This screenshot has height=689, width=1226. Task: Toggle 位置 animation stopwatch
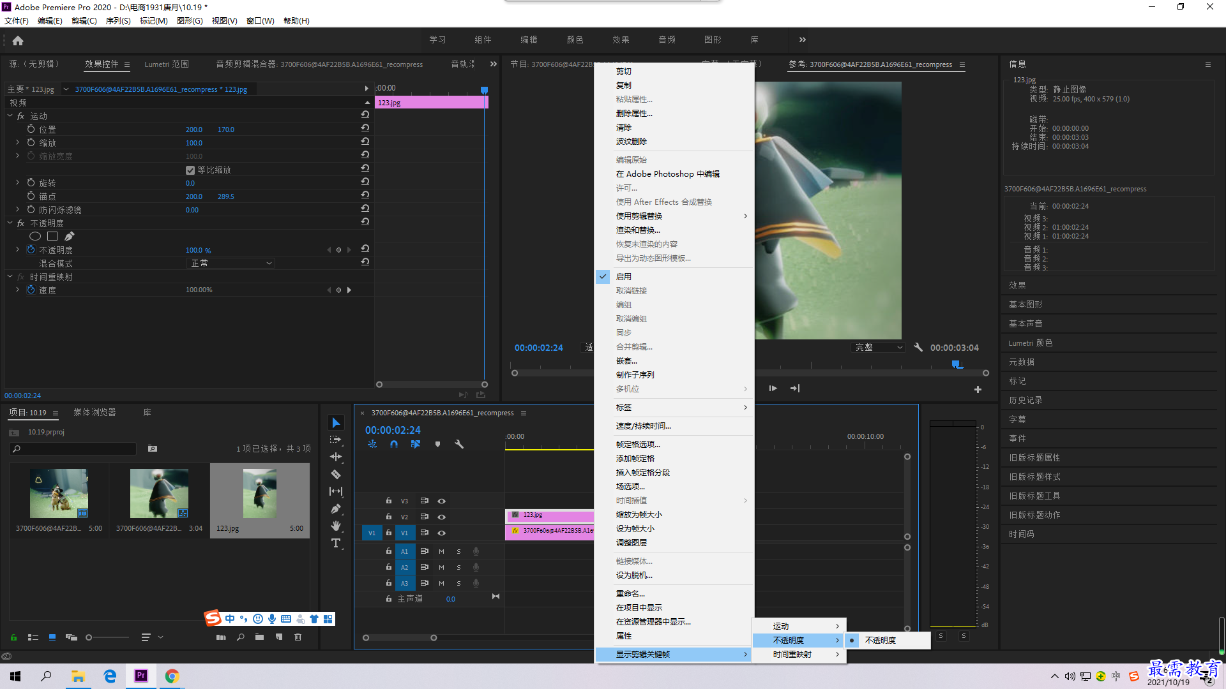[31, 129]
